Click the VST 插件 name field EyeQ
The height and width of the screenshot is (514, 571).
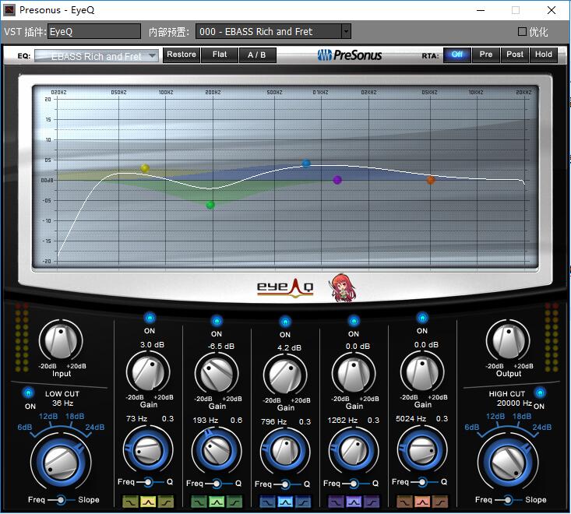pyautogui.click(x=94, y=32)
